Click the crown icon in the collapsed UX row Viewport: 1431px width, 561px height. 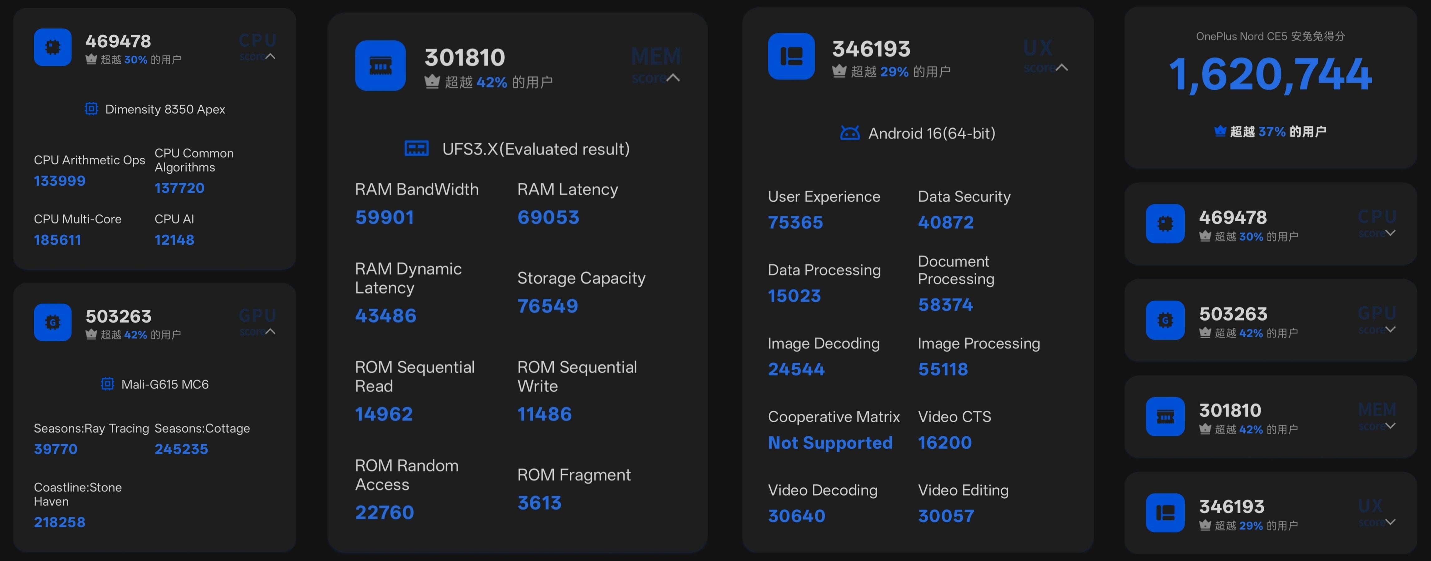[1205, 525]
